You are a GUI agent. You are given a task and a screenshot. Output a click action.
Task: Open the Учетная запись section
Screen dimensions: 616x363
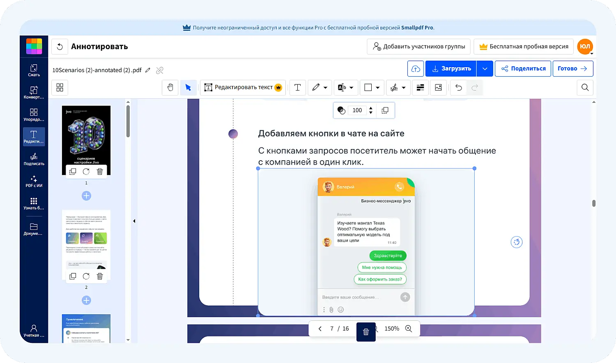[x=34, y=331]
